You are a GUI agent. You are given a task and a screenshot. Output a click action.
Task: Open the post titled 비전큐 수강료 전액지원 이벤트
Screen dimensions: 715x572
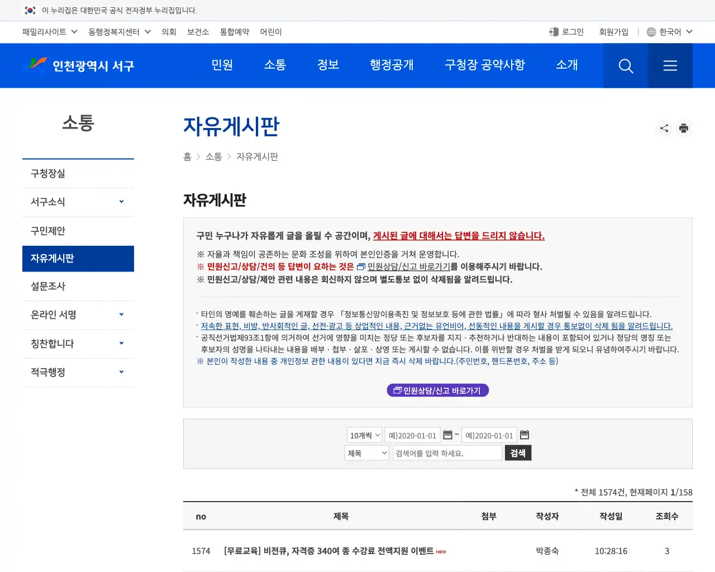click(329, 550)
